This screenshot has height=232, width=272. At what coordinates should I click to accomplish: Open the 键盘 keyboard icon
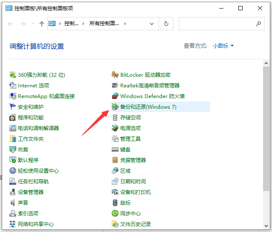tap(115, 149)
